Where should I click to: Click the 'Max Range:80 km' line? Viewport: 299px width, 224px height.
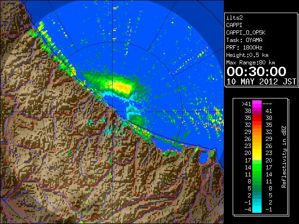pyautogui.click(x=250, y=63)
